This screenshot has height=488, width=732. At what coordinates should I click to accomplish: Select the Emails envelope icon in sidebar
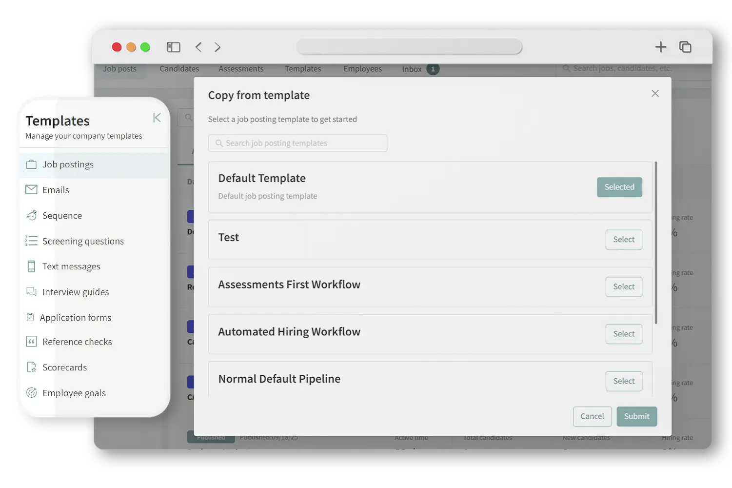[x=31, y=190]
